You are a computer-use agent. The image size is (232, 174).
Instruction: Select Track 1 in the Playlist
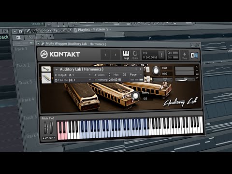point(21,49)
